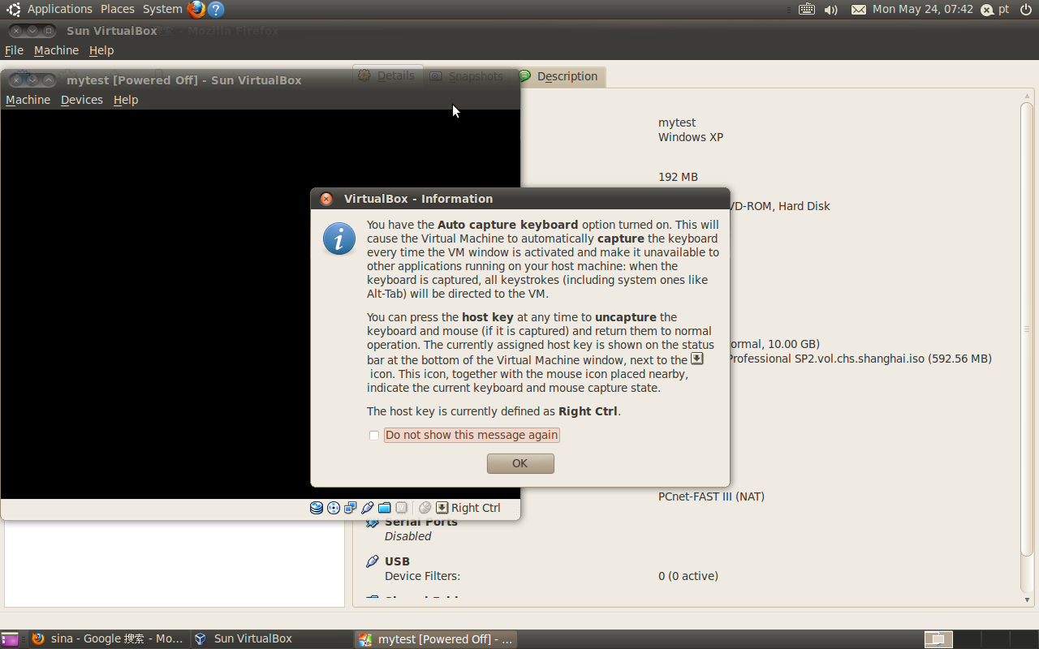Screen dimensions: 1039x649
Task: Click 'PCnet-FAST III (NAT)' adapter value
Action: pos(711,496)
